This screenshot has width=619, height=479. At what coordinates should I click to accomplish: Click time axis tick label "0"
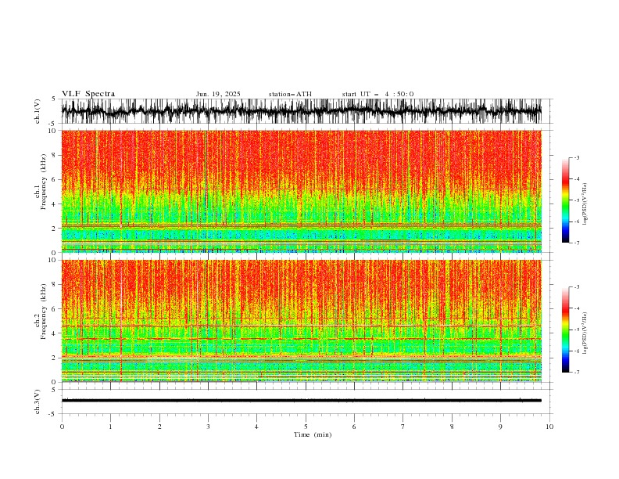[x=62, y=427]
